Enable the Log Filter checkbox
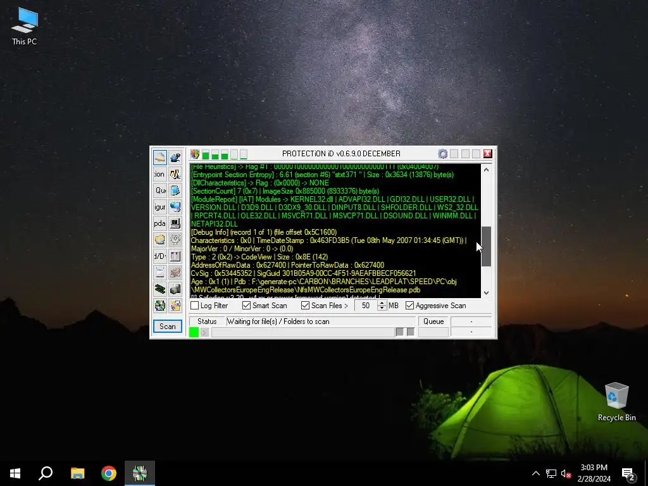 pos(195,306)
